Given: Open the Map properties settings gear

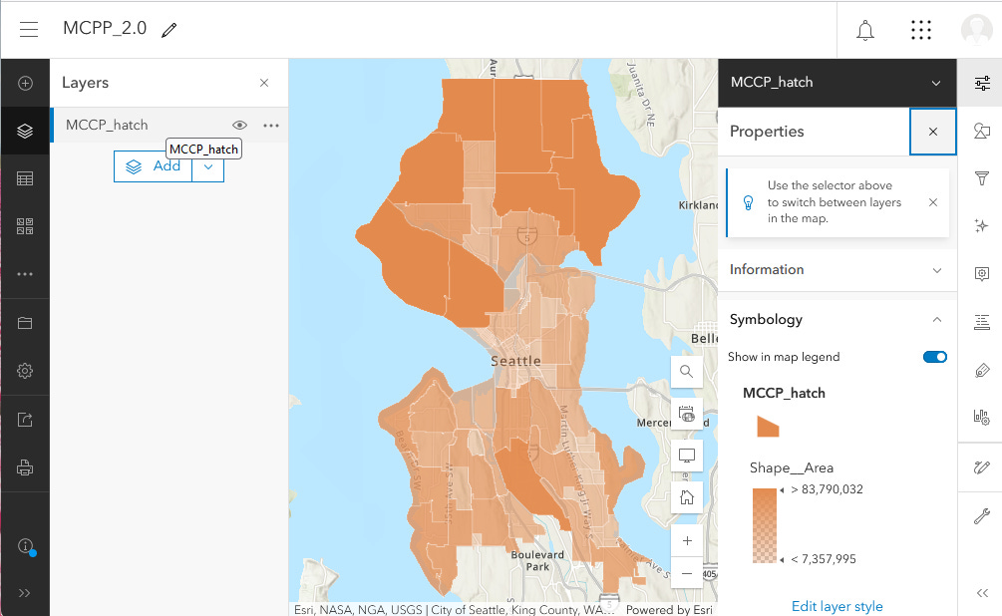Looking at the screenshot, I should point(25,370).
